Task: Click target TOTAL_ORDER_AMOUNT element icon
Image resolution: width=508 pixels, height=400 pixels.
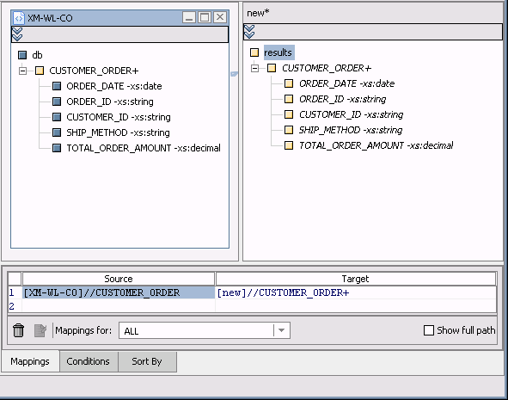Action: coord(289,145)
